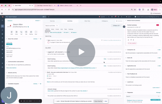This screenshot has width=162, height=104.
Task: Open the bookmarks icon in the left sidebar
Action: point(2,20)
